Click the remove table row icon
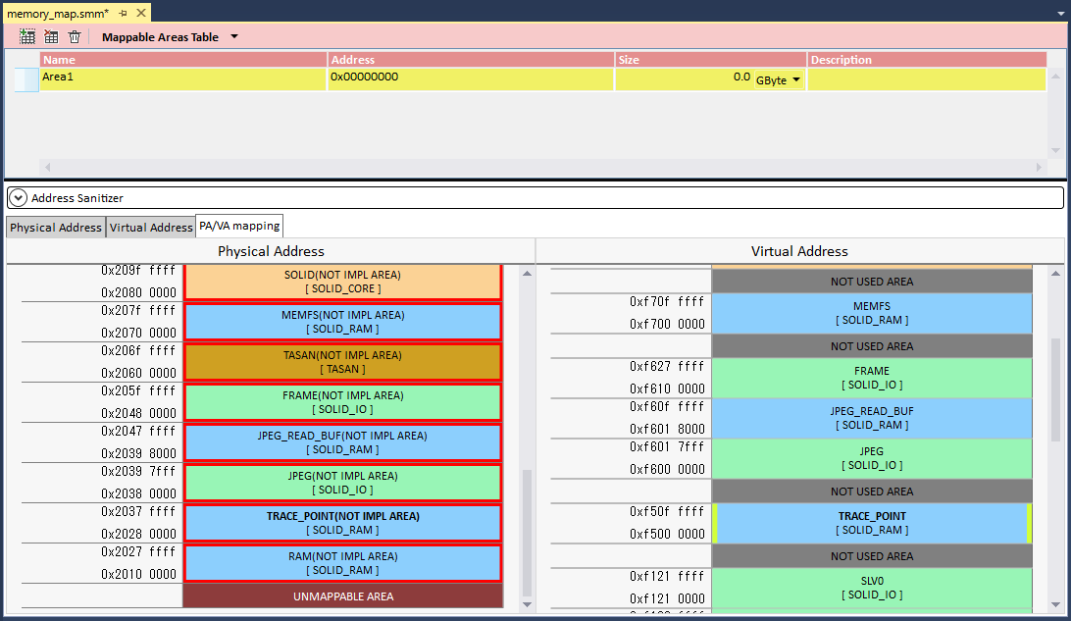Image resolution: width=1071 pixels, height=621 pixels. (51, 37)
